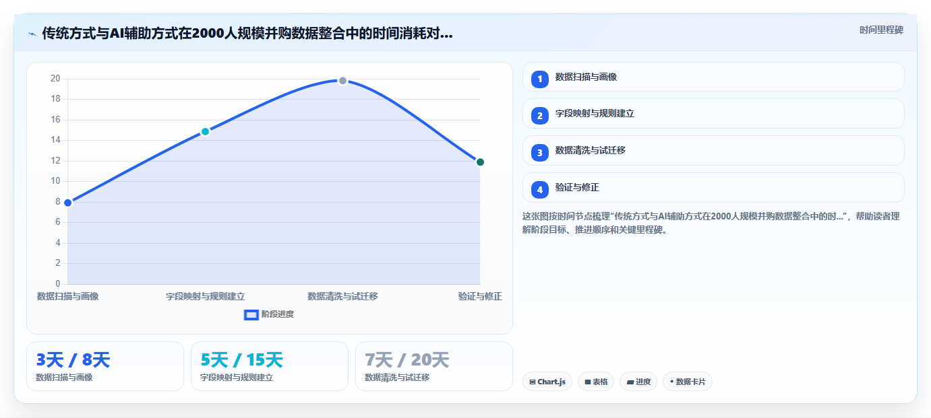Click the Chart.js tag chip
The image size is (931, 418).
click(547, 382)
